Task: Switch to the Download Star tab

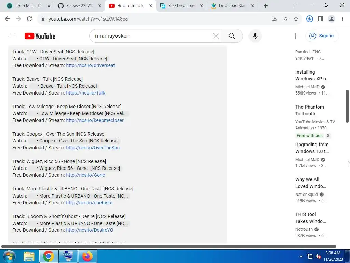Action: tap(232, 6)
